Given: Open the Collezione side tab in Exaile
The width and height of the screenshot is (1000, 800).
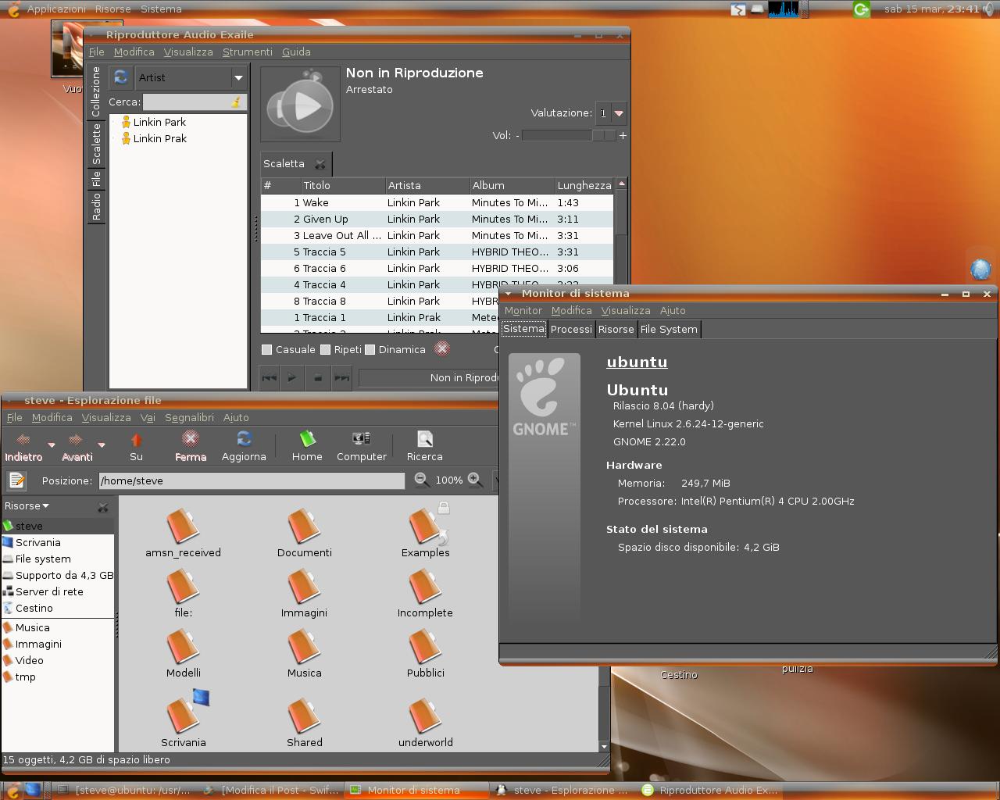Looking at the screenshot, I should tap(96, 91).
